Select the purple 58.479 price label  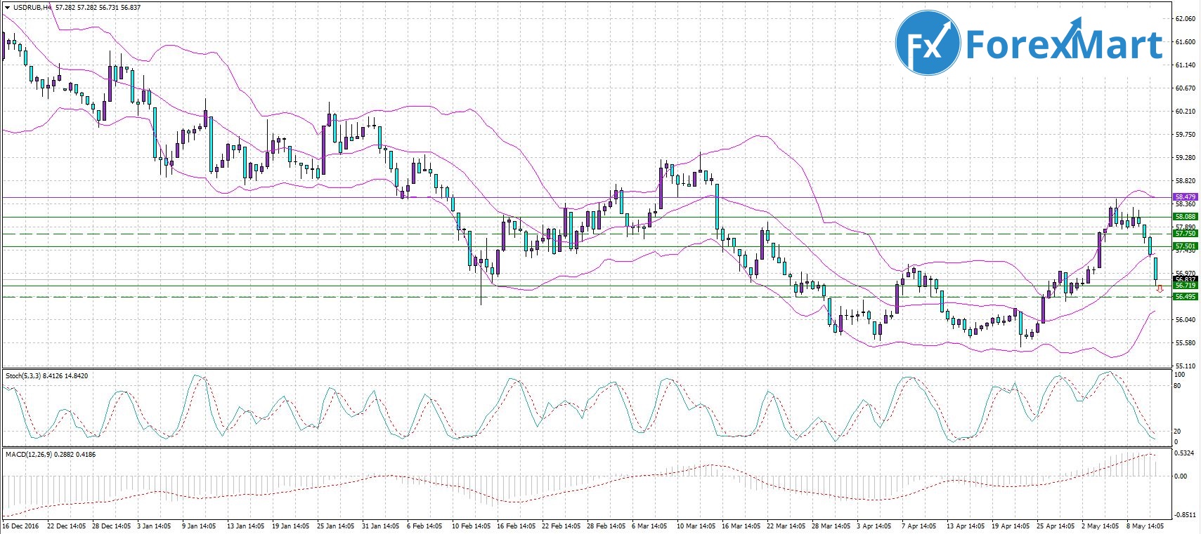1186,197
